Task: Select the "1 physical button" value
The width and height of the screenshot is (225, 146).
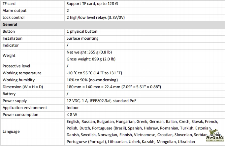Action: (x=82, y=31)
